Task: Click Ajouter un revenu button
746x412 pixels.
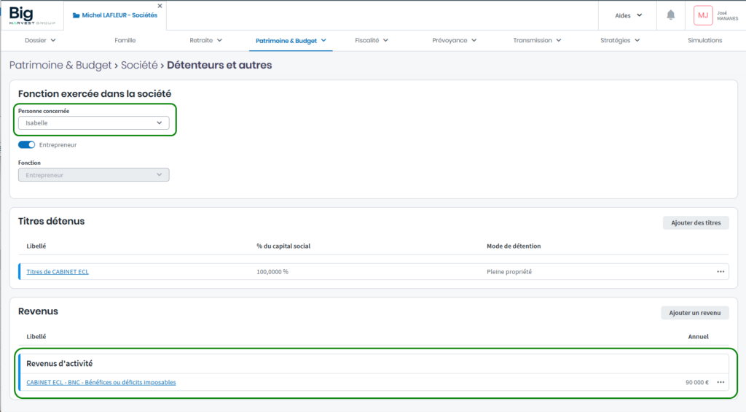Action: 694,313
